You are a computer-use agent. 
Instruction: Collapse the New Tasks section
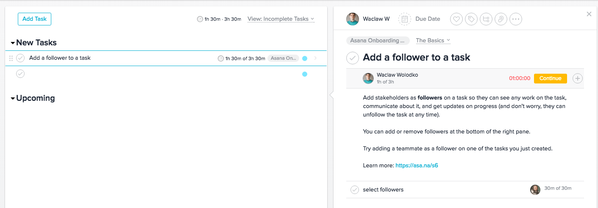click(x=13, y=43)
